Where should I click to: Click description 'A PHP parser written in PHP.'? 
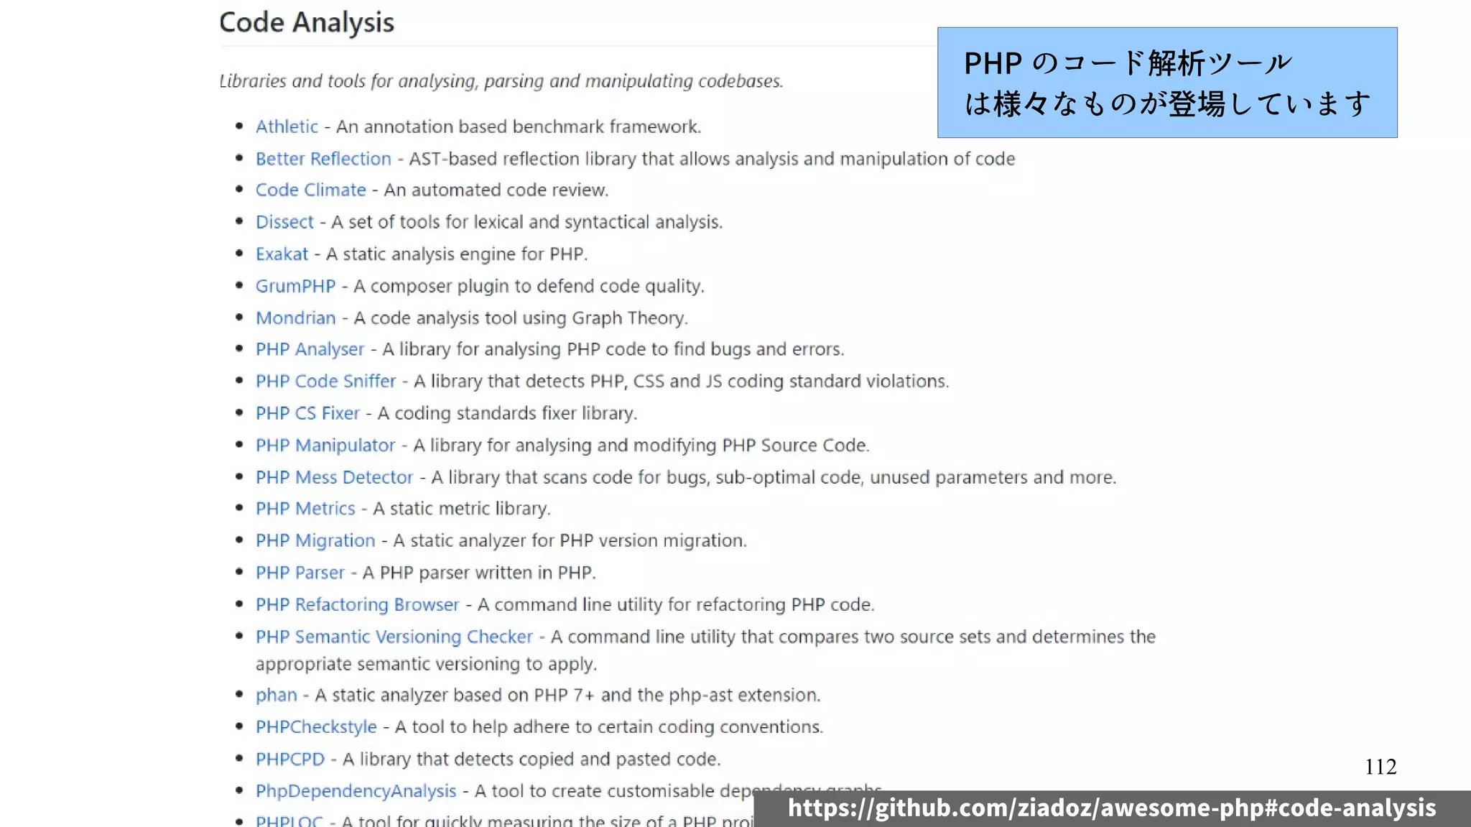[479, 573]
